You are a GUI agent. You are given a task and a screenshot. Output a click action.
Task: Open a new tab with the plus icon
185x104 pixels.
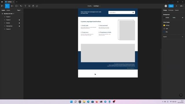coord(17,2)
